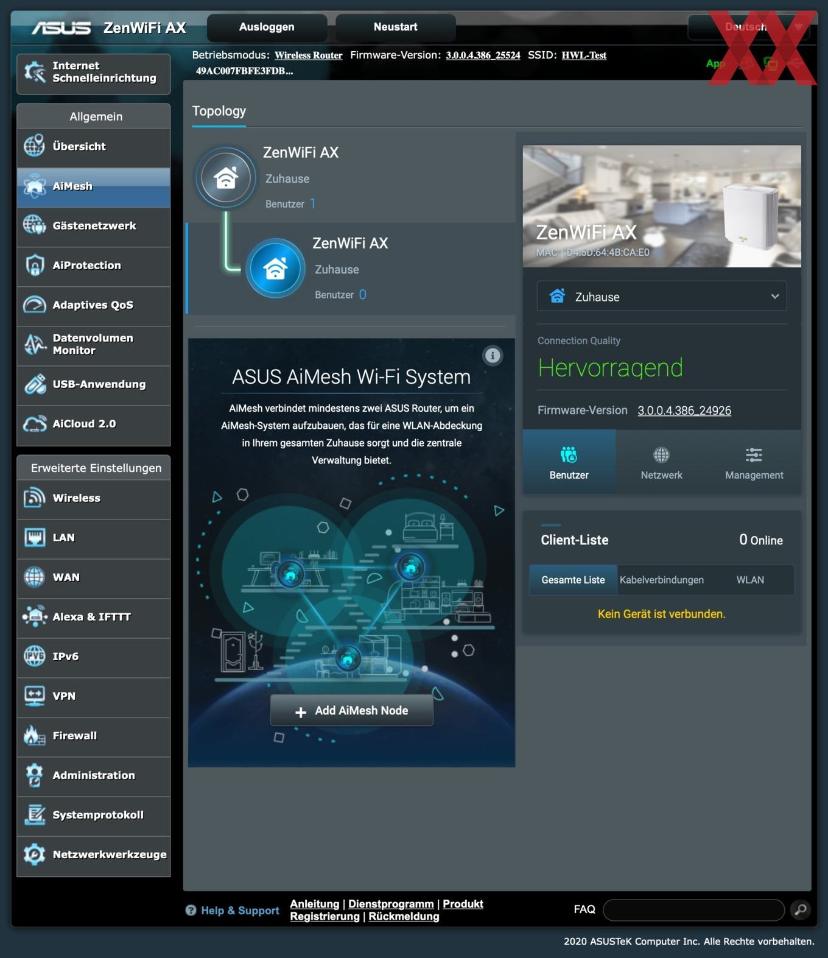
Task: Click the Wireless settings icon
Action: click(x=34, y=498)
